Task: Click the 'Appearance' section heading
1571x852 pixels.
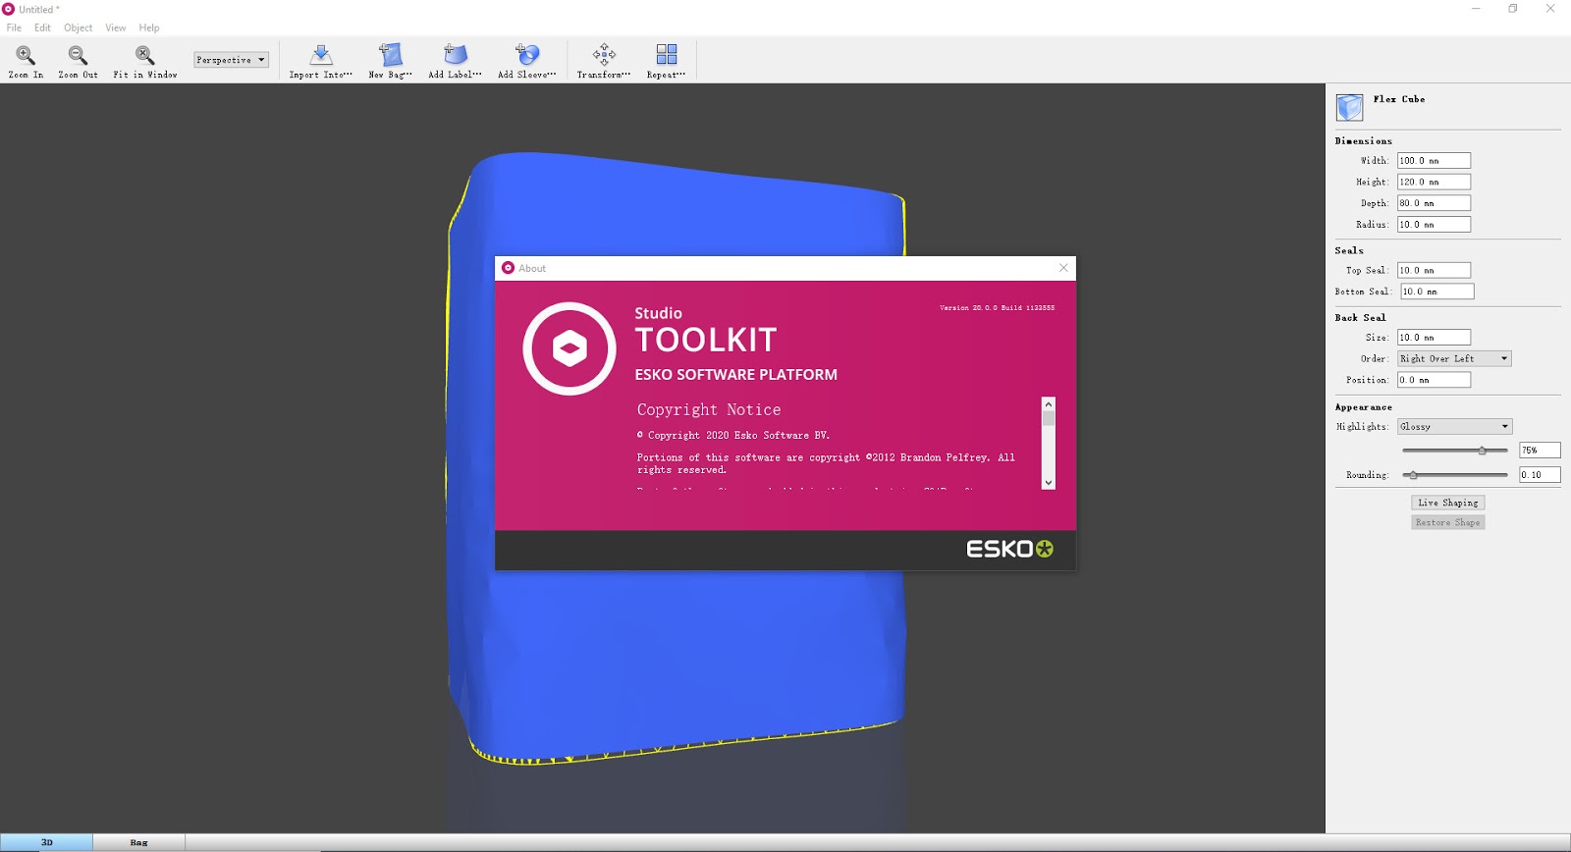Action: pos(1363,407)
